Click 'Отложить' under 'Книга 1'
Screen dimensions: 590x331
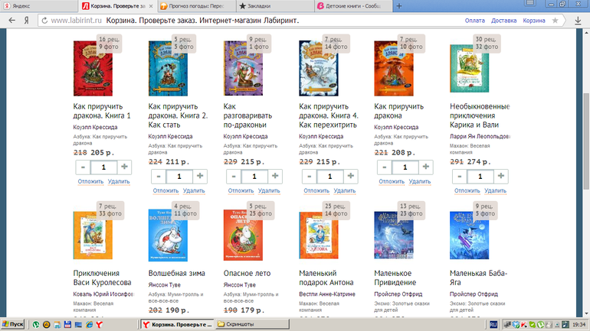click(x=90, y=181)
